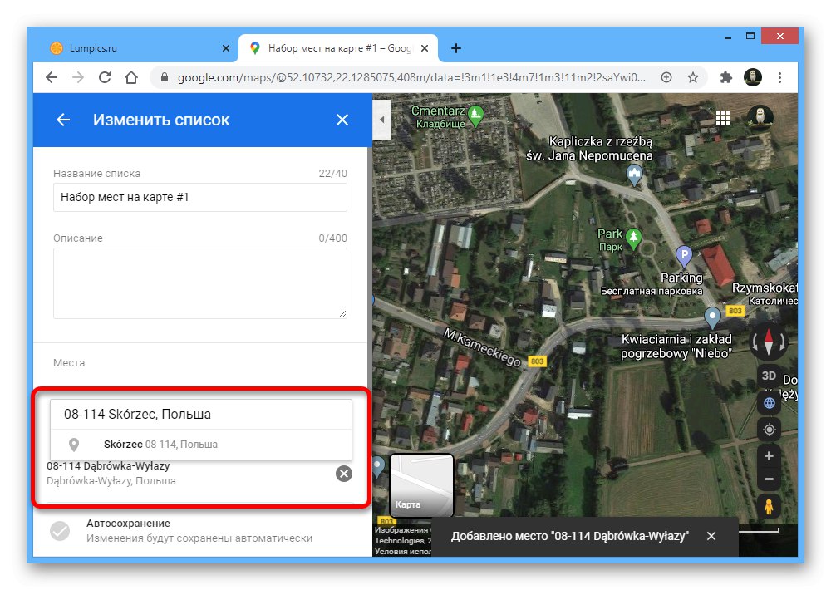Collapse the side panel with the left chevron

point(381,119)
